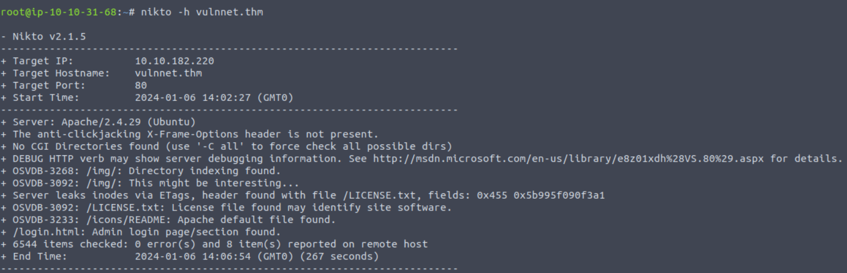
Task: Click the '/img/: This might be interesting' line
Action: [x=150, y=183]
